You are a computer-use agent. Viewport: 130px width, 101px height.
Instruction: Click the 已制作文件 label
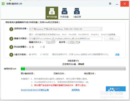[59, 73]
